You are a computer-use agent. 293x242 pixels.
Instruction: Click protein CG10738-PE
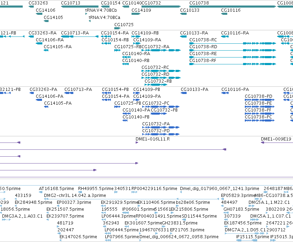click(x=258, y=103)
